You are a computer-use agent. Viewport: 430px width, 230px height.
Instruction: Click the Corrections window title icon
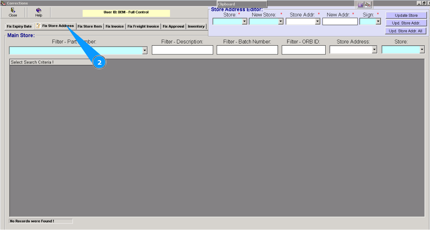(3, 3)
